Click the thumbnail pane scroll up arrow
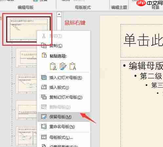This screenshot has width=163, height=147. [59, 14]
